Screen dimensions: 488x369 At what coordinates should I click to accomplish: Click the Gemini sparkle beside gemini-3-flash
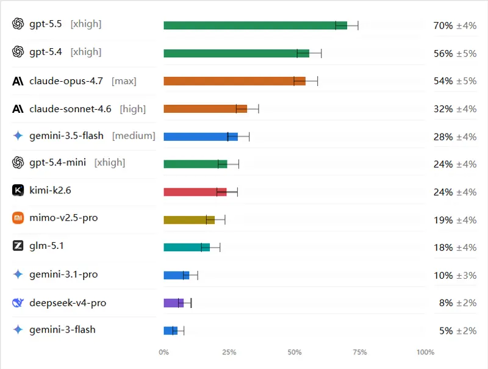18,329
